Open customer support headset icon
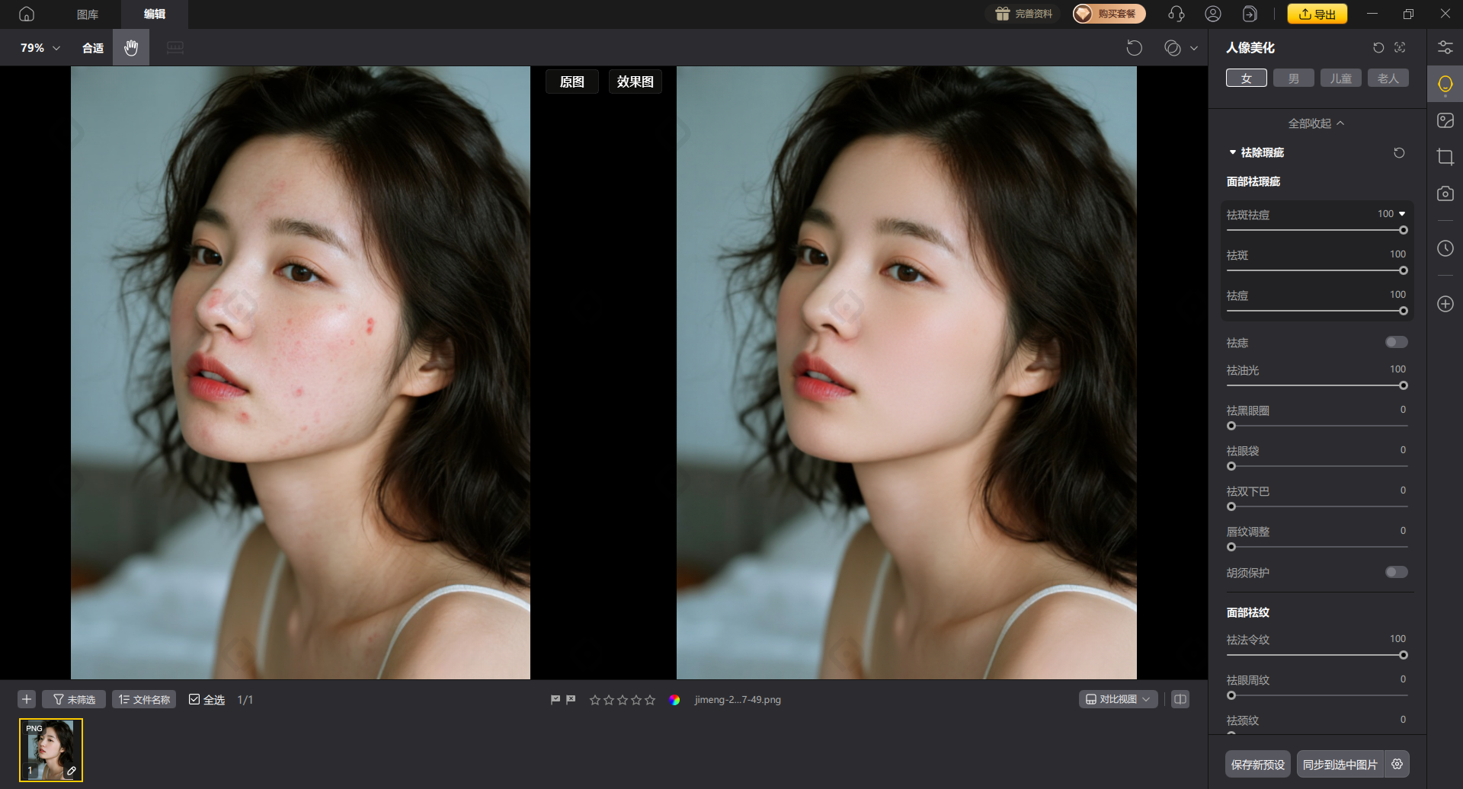This screenshot has height=789, width=1463. coord(1176,14)
